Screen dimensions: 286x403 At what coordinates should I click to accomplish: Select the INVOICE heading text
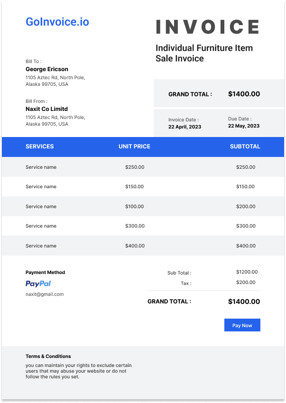point(207,27)
